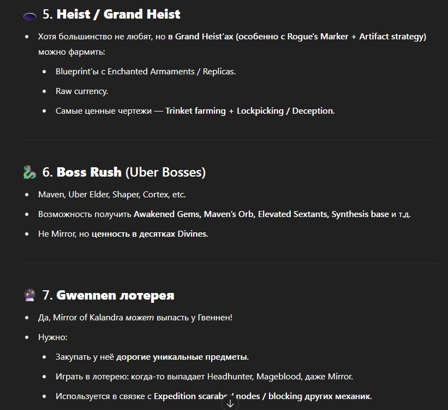Click the dark hole emoji icon beside Heist heading

(x=29, y=16)
